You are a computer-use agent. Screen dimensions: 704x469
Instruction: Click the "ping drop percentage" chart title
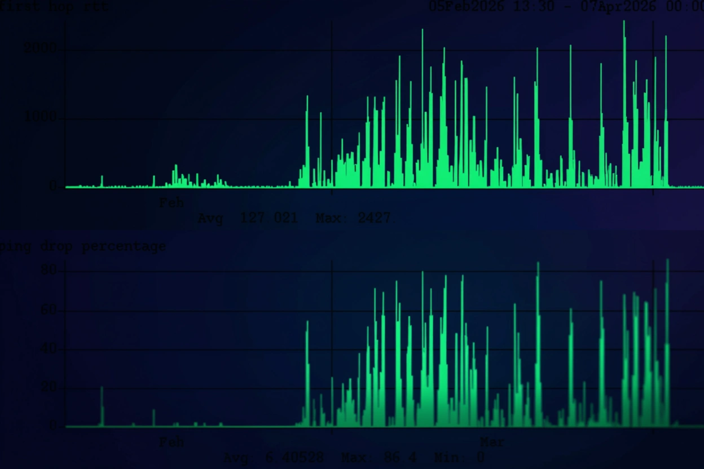tap(82, 246)
